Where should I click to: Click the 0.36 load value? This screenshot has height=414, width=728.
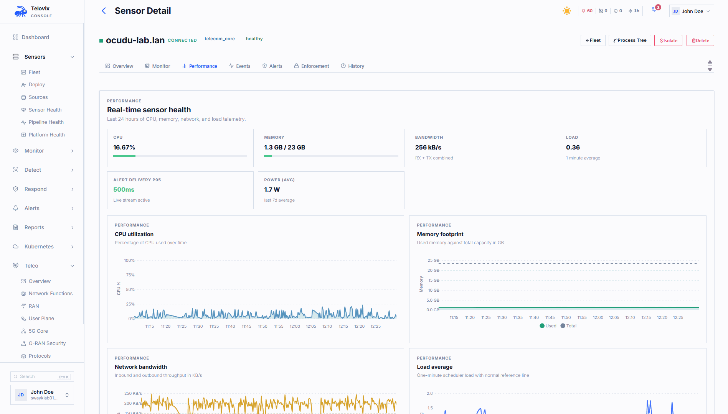coord(573,147)
